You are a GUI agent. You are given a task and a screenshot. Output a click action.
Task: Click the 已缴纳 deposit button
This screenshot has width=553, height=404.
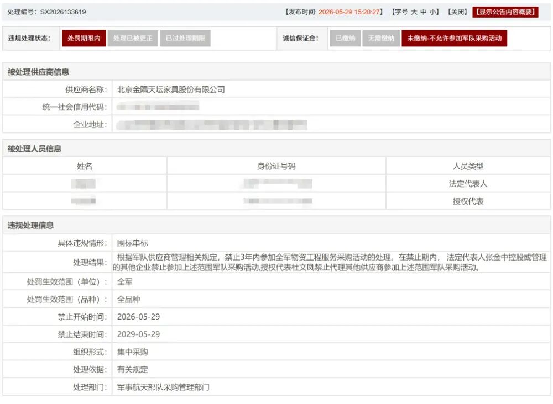(x=345, y=39)
